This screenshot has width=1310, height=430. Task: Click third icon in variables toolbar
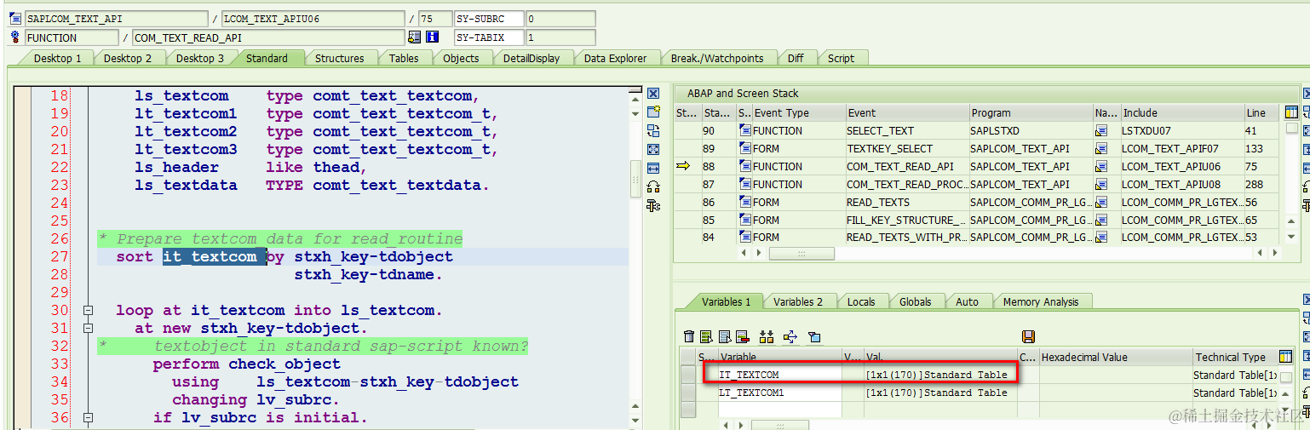point(725,337)
